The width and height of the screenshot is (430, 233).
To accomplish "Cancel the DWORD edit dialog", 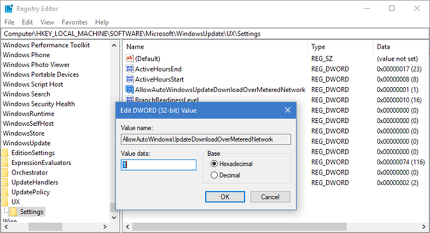I will pyautogui.click(x=270, y=197).
